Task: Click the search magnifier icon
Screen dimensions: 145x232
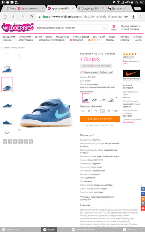Action: pyautogui.click(x=104, y=28)
